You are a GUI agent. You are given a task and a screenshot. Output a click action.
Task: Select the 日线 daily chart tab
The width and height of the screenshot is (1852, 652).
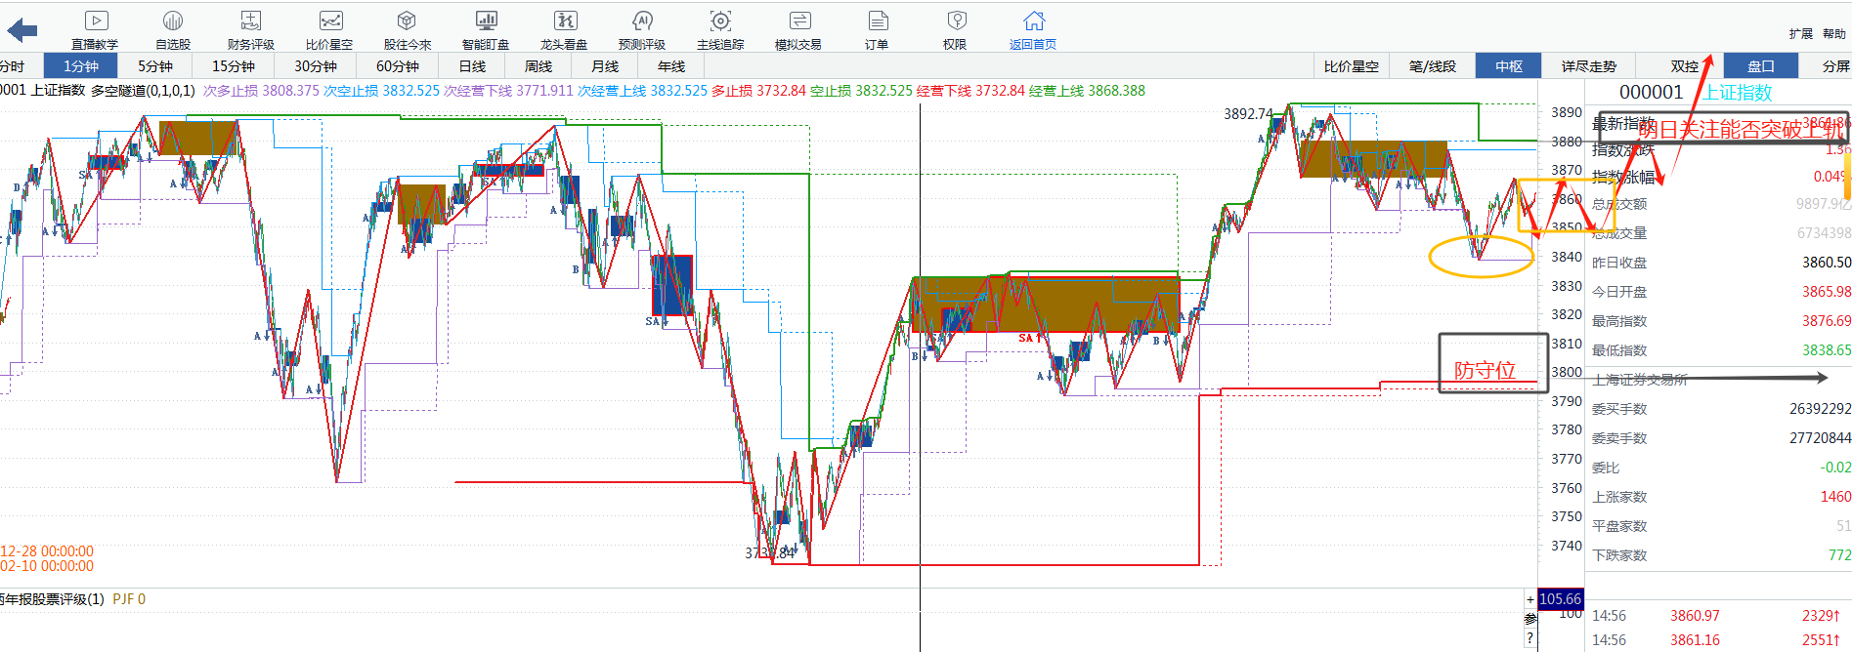pyautogui.click(x=472, y=66)
